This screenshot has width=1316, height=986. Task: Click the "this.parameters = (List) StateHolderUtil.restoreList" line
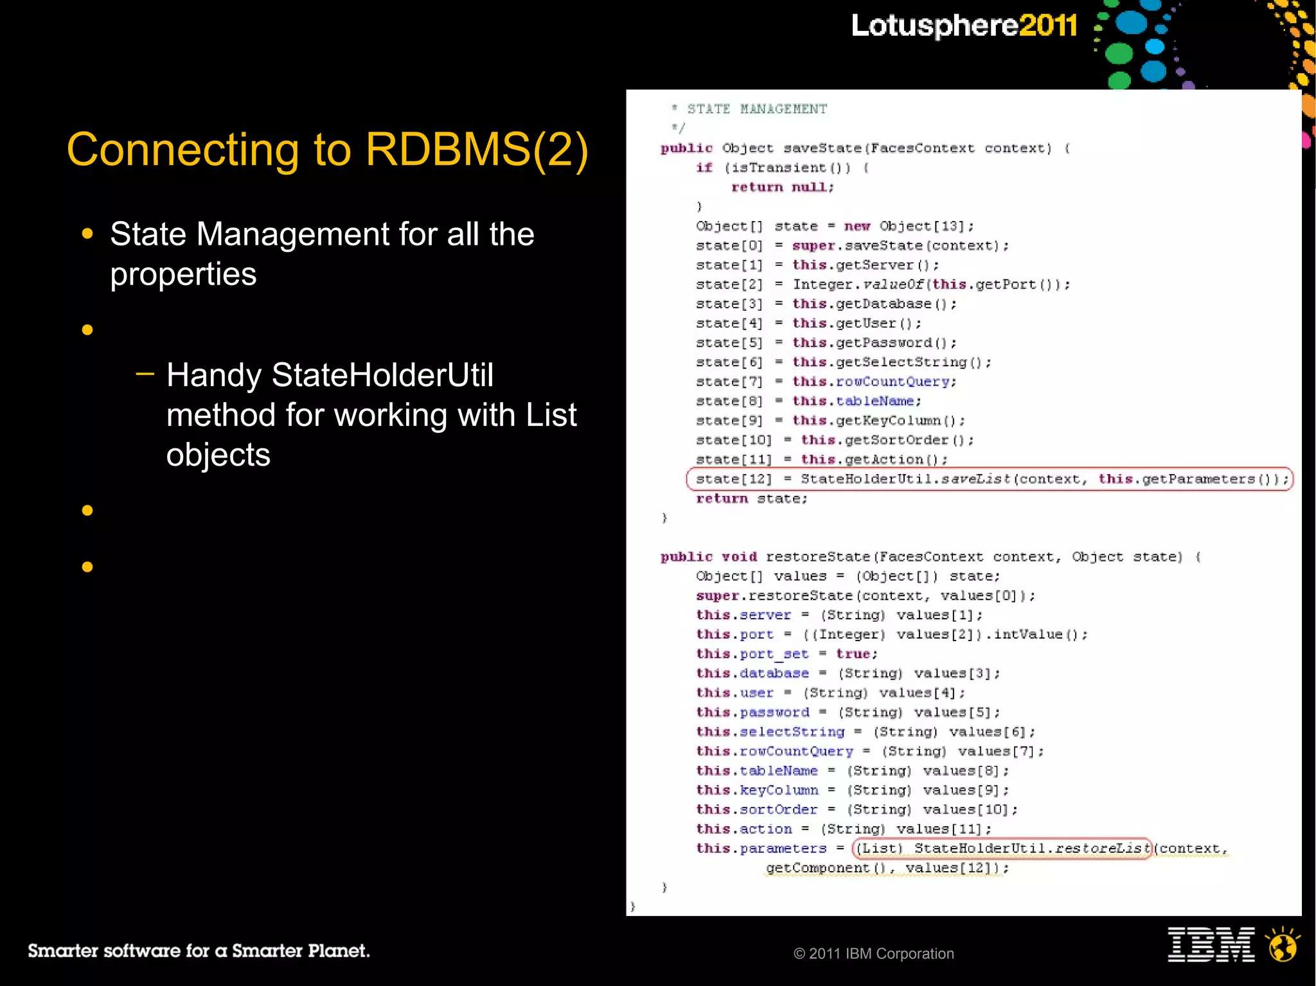click(962, 849)
